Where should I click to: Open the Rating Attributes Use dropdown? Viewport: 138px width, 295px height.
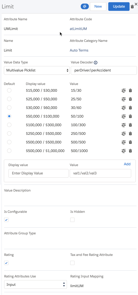pyautogui.click(x=35, y=285)
